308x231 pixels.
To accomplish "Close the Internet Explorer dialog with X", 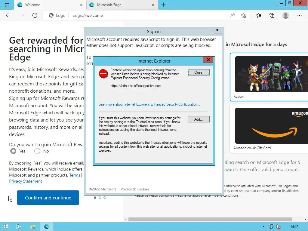I will click(x=208, y=60).
